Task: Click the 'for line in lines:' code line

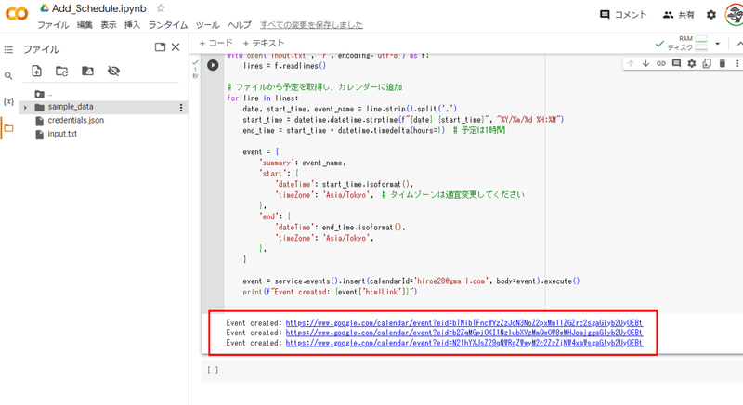Action: pos(263,98)
